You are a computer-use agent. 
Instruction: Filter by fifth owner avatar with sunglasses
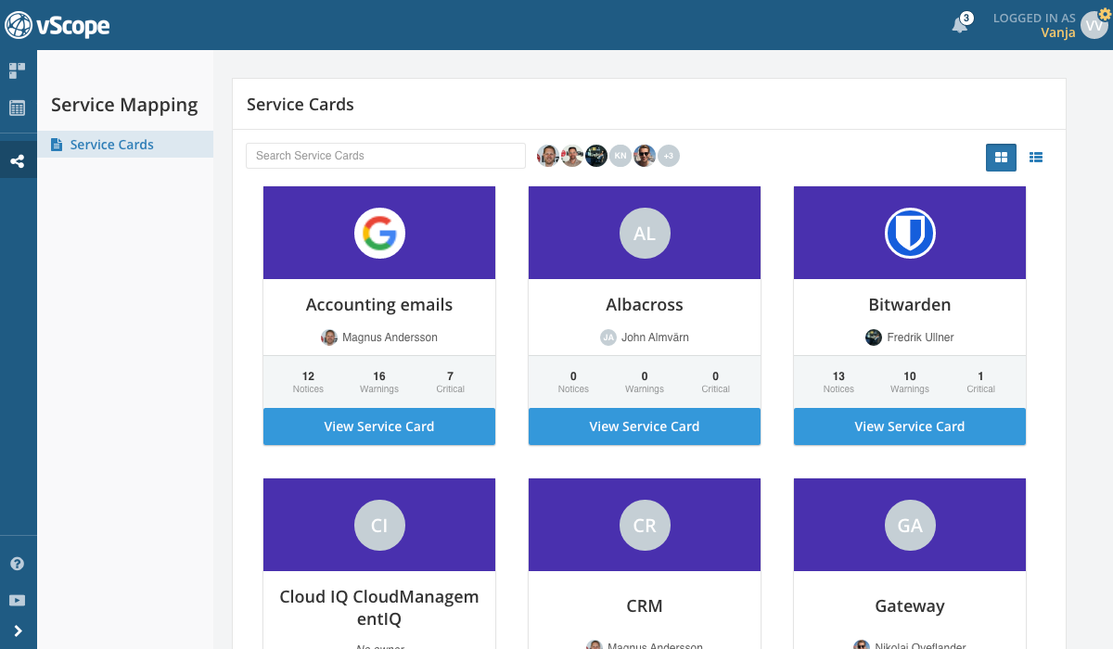coord(645,156)
